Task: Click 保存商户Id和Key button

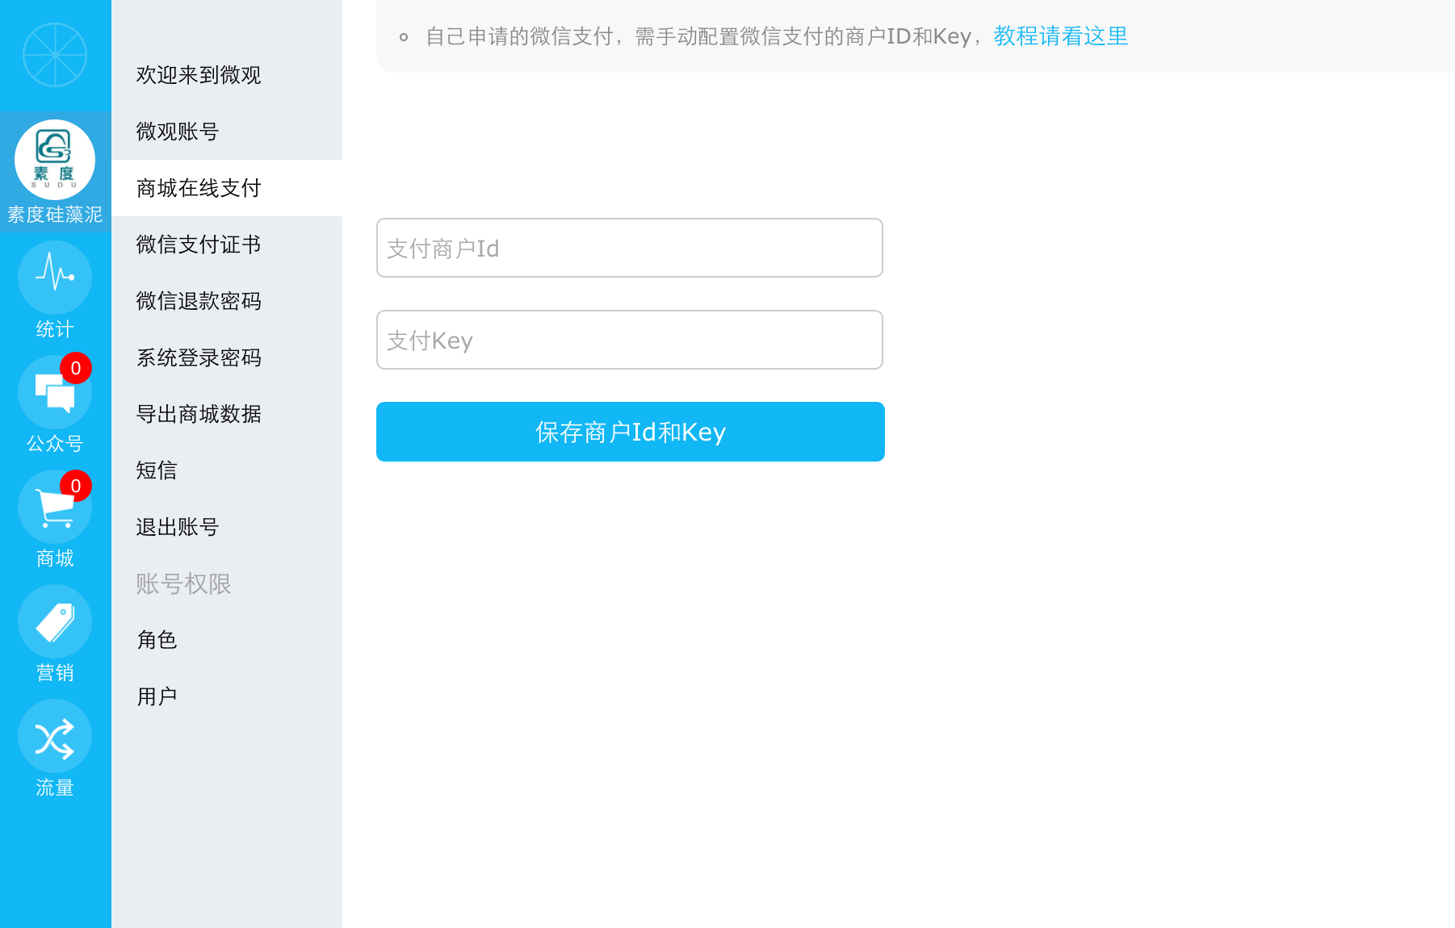Action: coord(631,432)
